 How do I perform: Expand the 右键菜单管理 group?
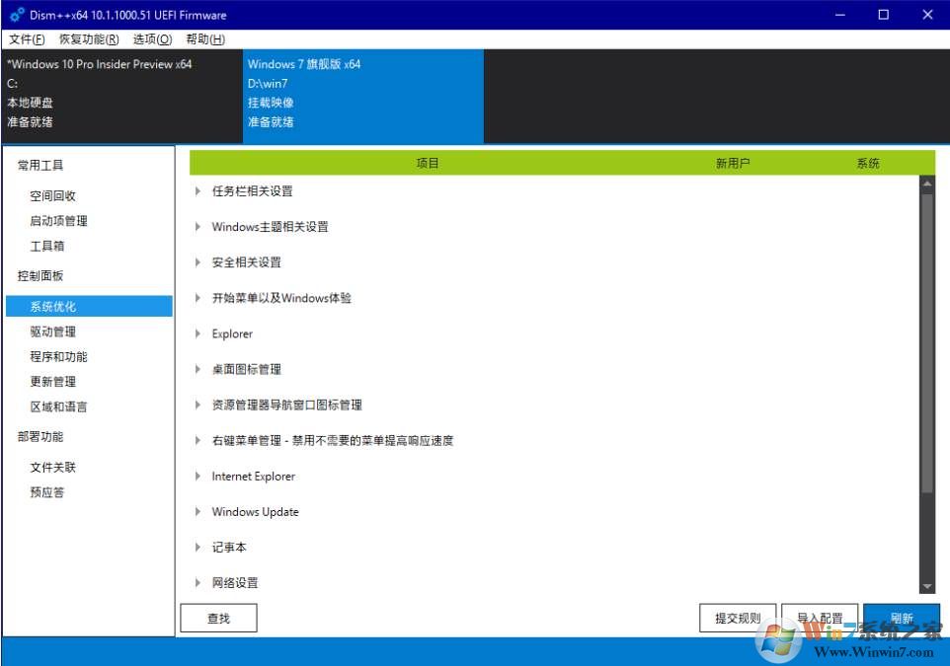click(x=198, y=441)
